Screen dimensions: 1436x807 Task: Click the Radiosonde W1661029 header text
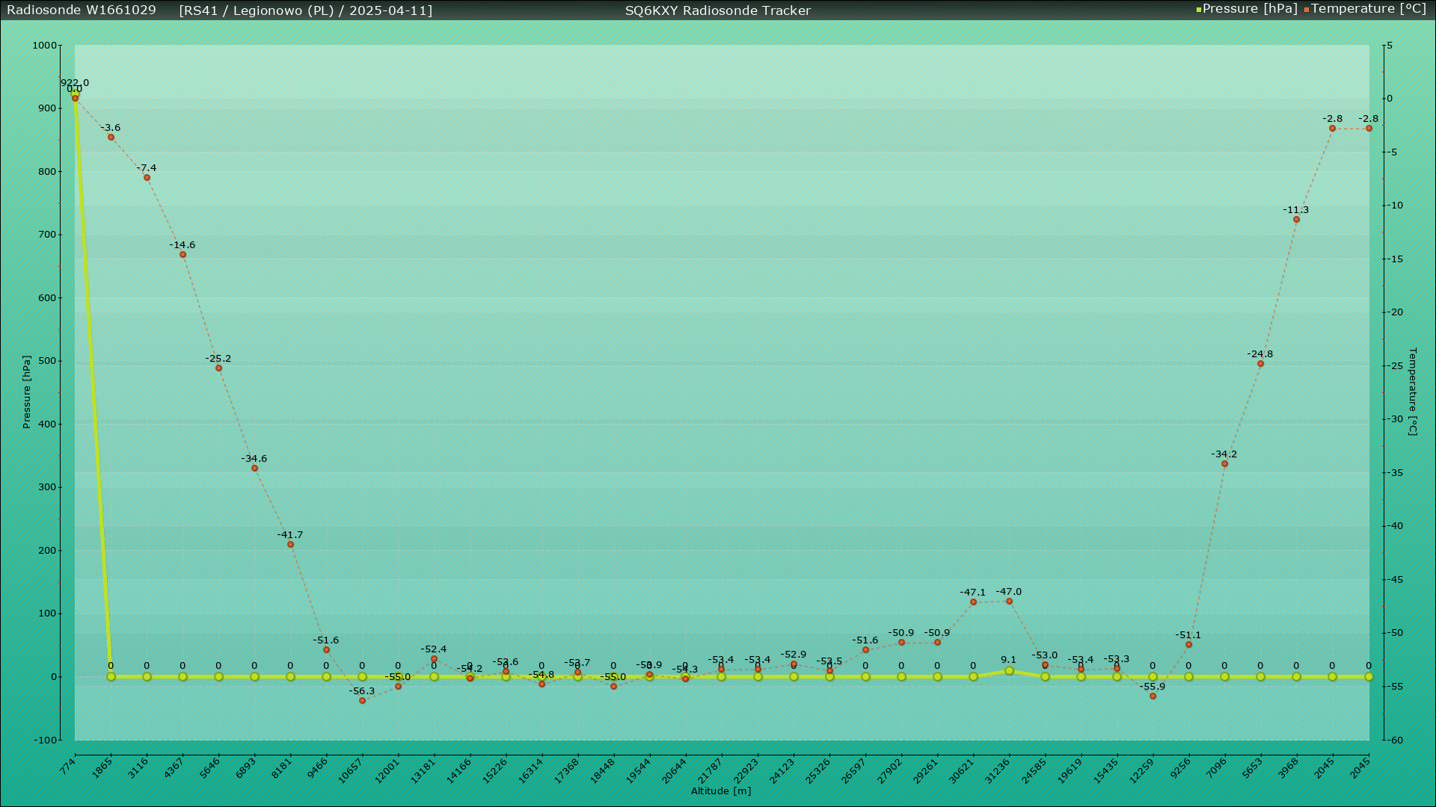[82, 10]
